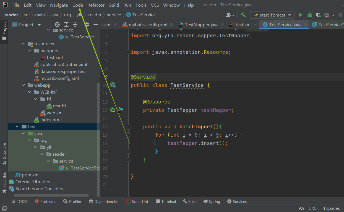Click the Stop square button
Viewport: 344px width, 212px height.
coord(340,15)
